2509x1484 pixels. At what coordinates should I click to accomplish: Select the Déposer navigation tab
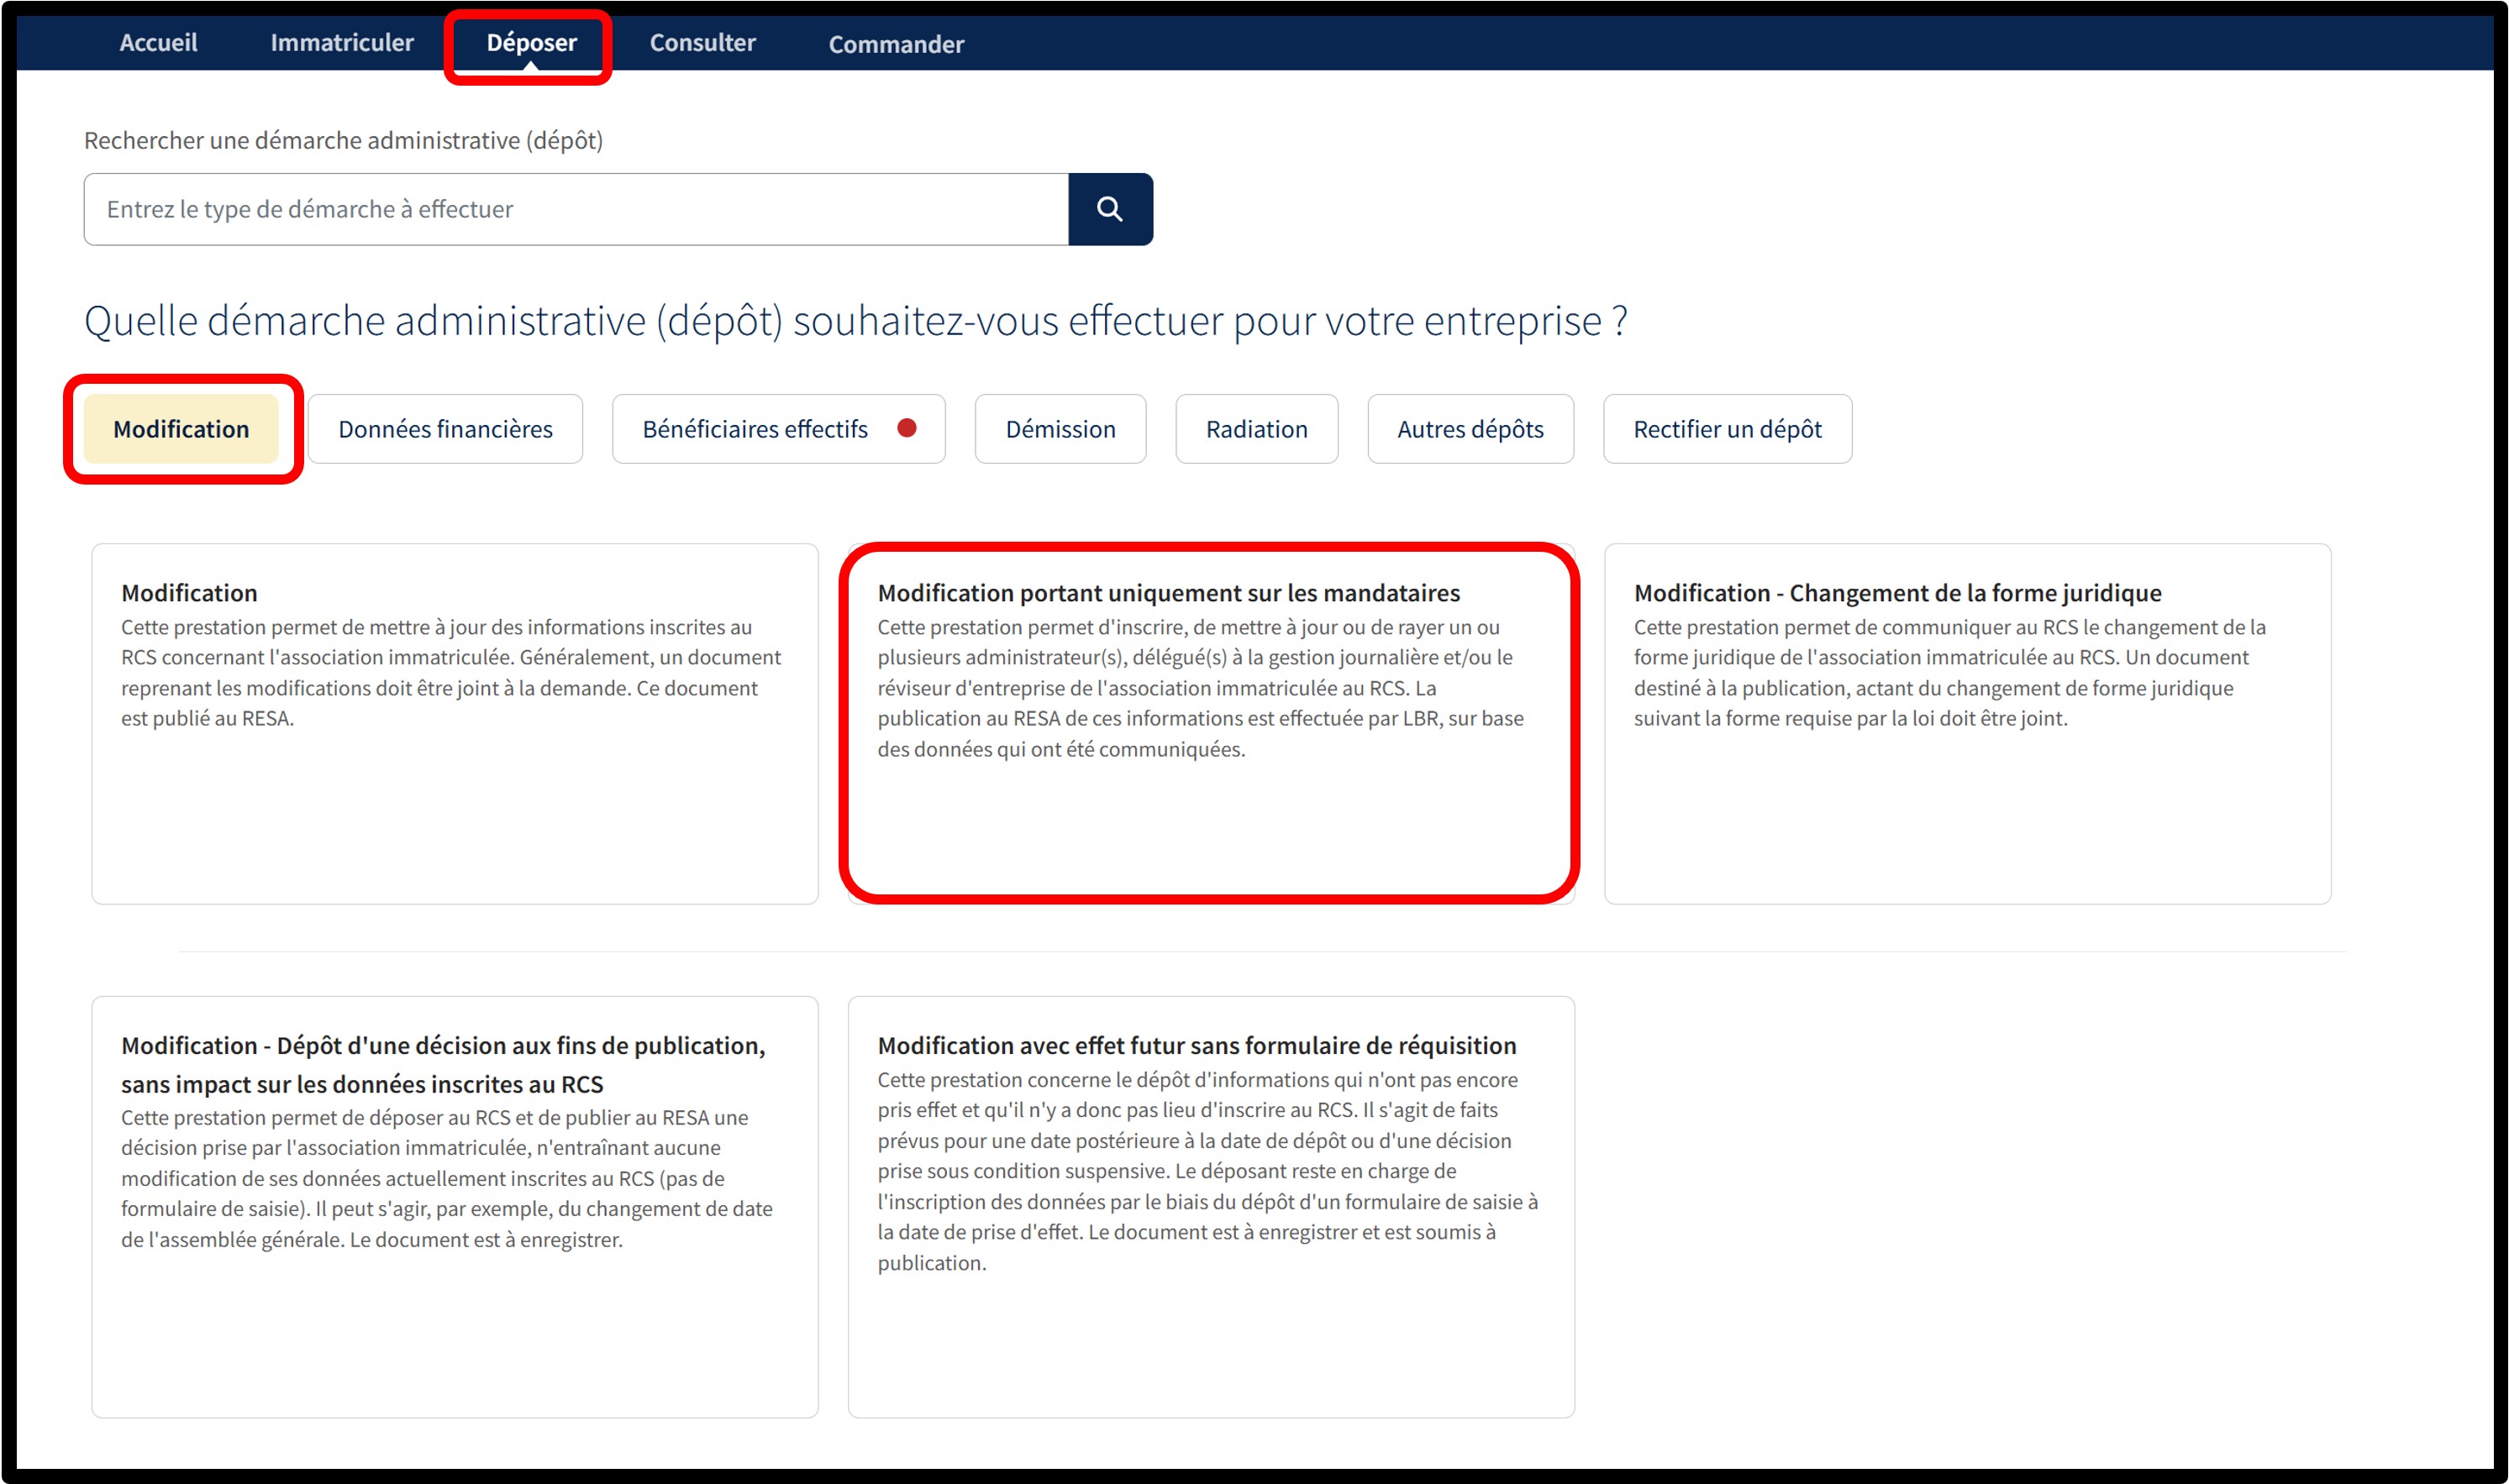[531, 43]
